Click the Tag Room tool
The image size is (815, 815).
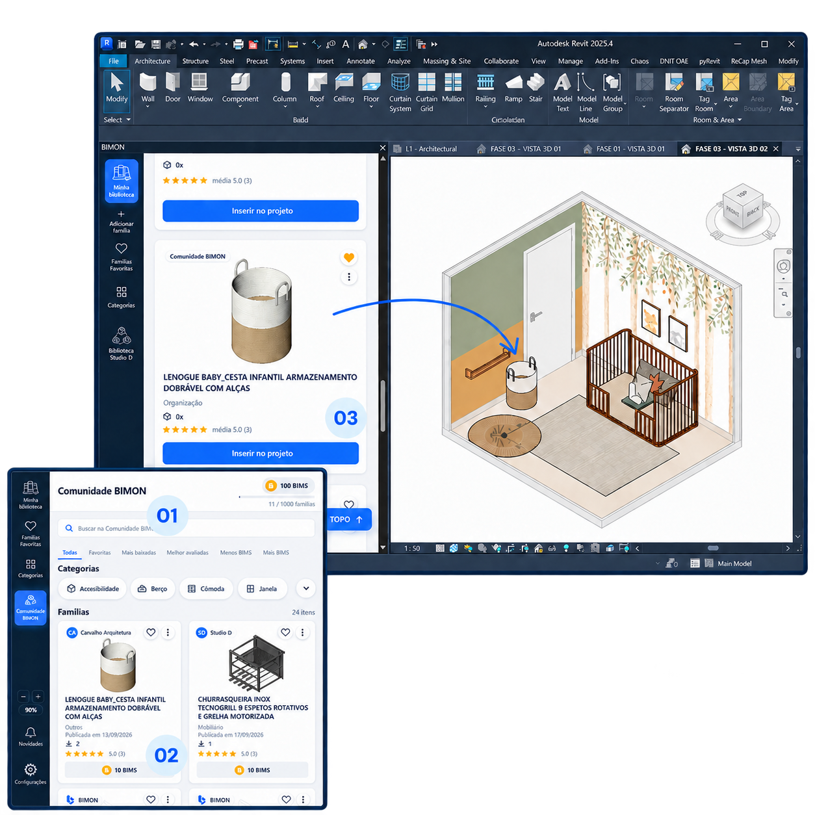[704, 92]
